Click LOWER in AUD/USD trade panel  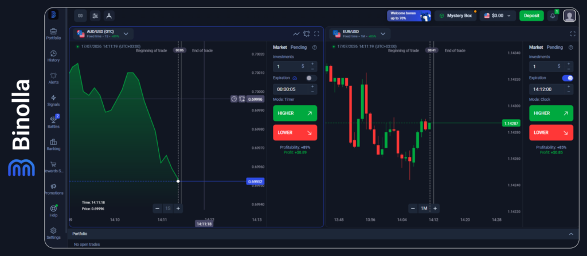click(x=295, y=132)
